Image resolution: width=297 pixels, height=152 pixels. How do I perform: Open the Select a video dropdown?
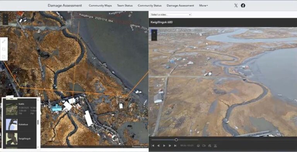pos(171,15)
